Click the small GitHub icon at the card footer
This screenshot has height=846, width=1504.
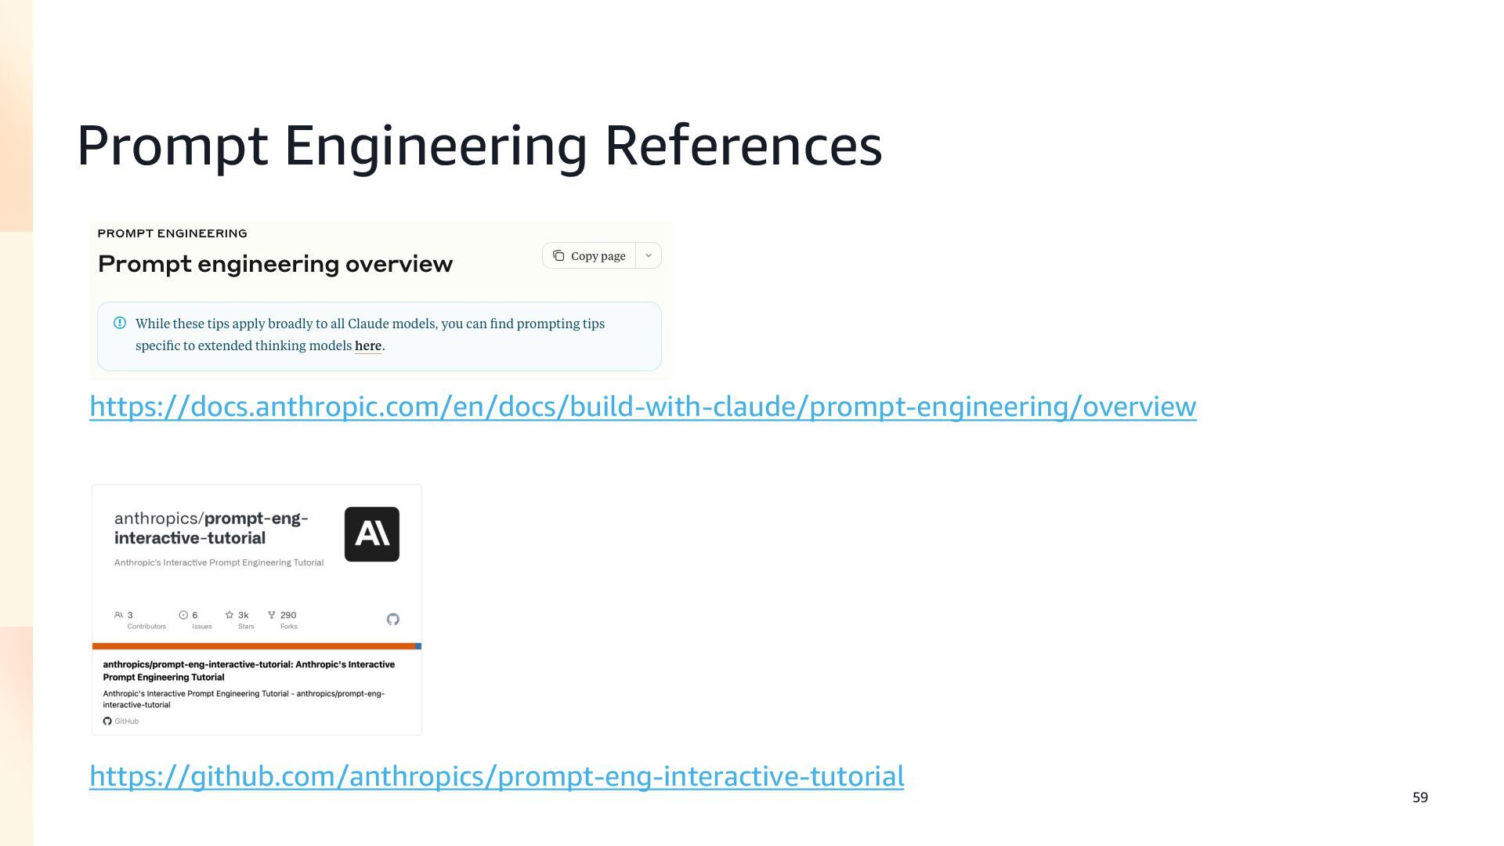[107, 721]
